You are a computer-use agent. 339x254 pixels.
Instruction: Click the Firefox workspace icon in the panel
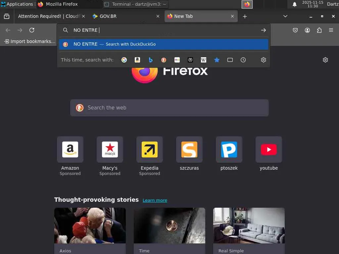click(247, 4)
